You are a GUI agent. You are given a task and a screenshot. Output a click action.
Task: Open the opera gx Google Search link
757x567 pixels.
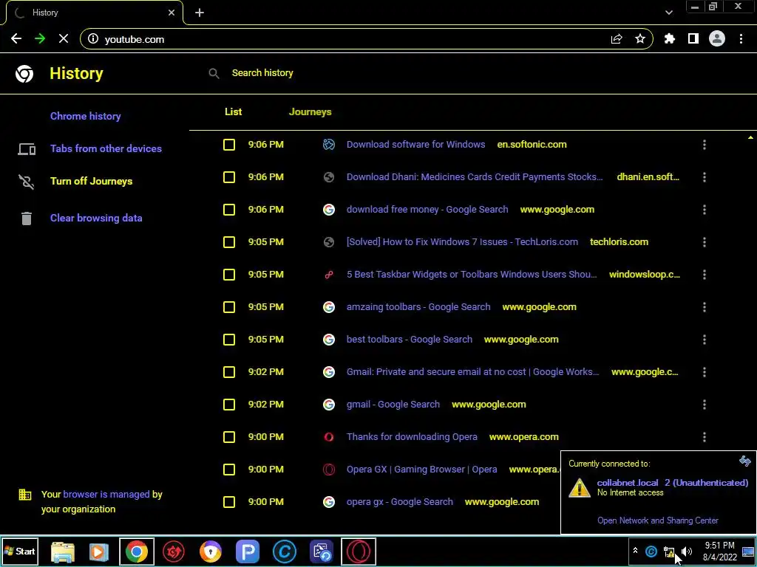[400, 502]
